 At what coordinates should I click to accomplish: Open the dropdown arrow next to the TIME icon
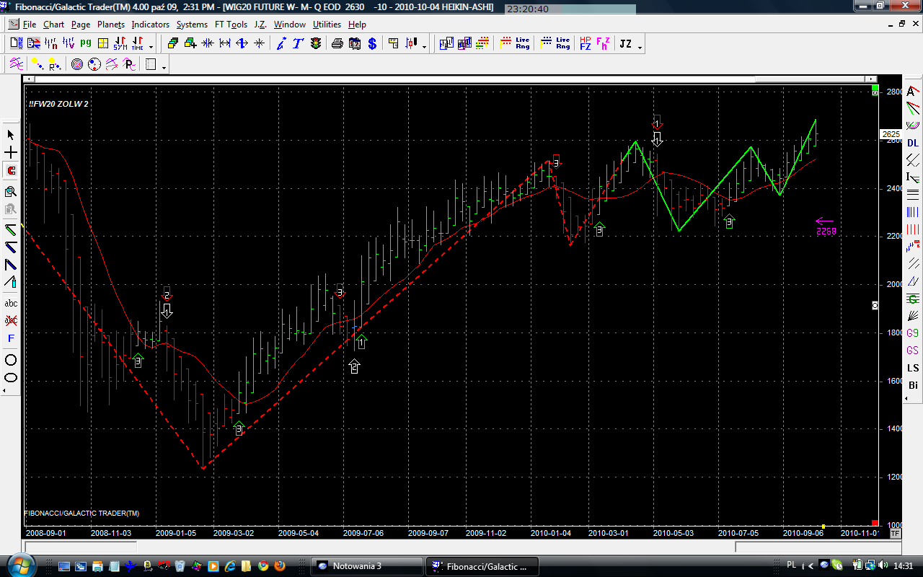151,47
